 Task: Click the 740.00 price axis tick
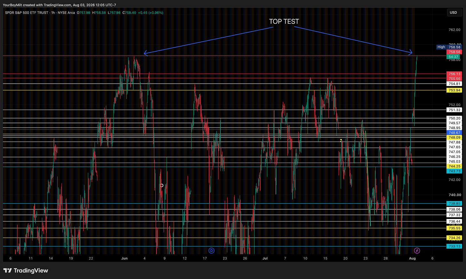(454, 195)
